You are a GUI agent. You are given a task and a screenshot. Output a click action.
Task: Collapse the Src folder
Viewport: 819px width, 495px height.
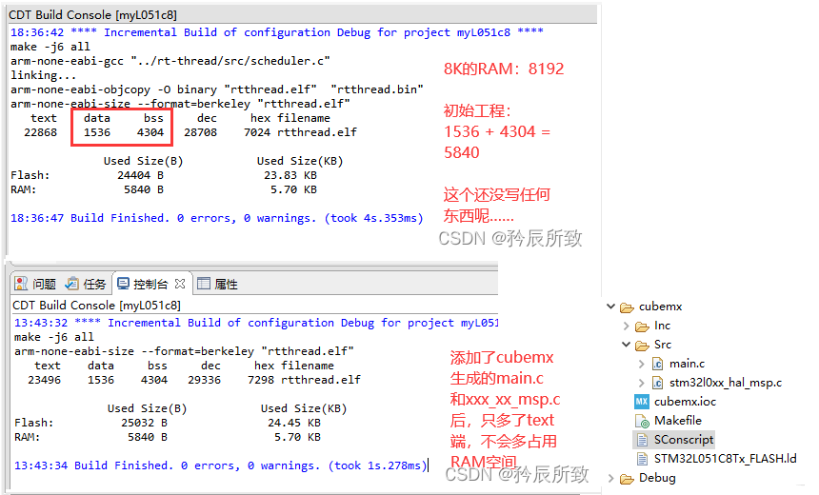pos(626,345)
